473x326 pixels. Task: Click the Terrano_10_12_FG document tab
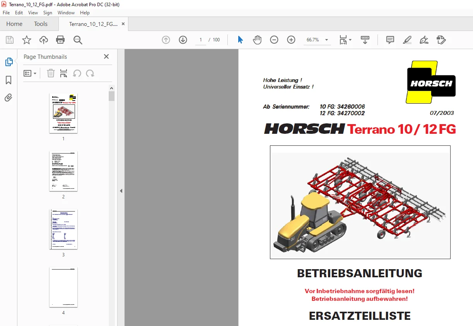click(x=93, y=24)
